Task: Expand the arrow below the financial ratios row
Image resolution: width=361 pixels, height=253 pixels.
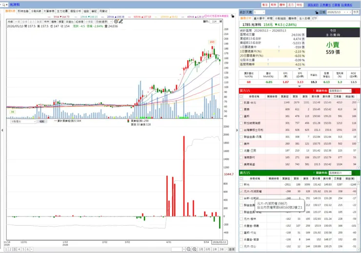Action: point(300,86)
